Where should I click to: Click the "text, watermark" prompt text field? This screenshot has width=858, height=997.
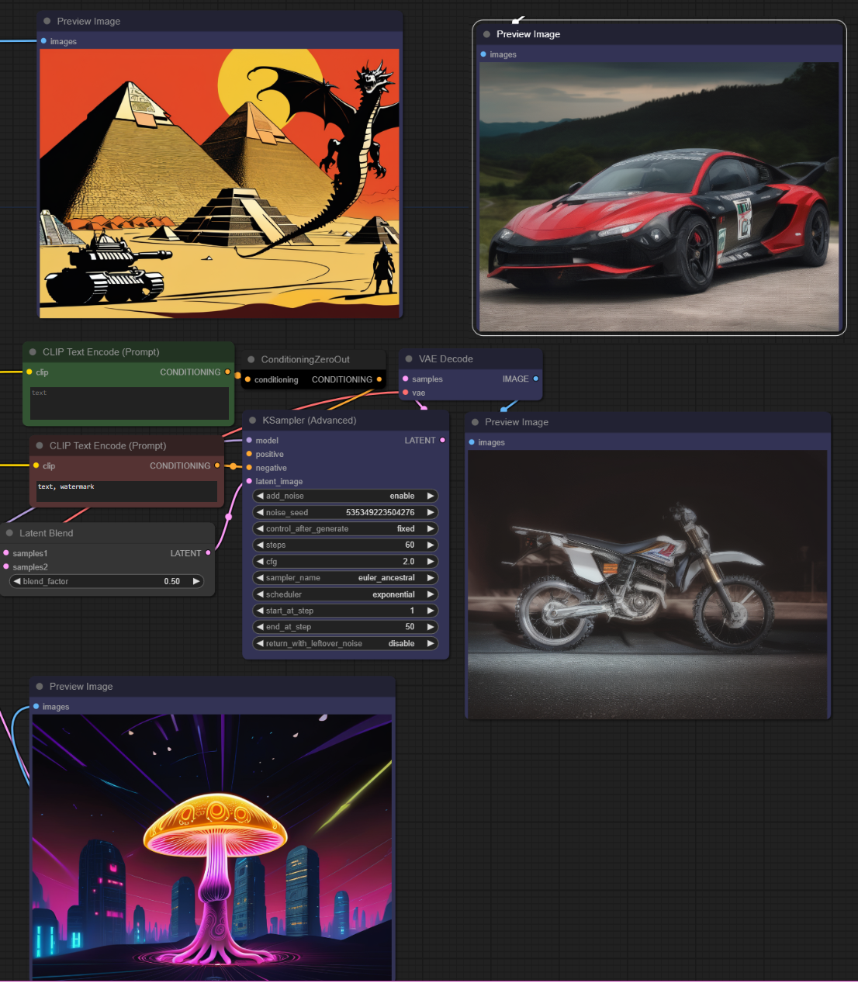click(126, 491)
